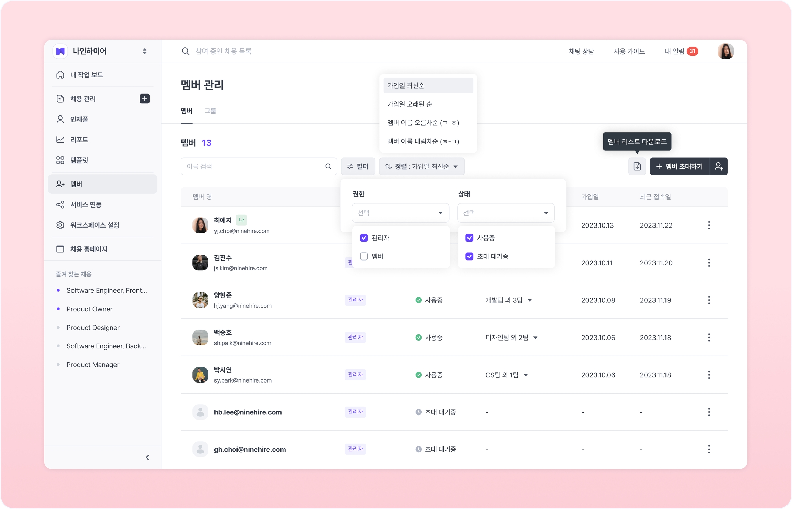Open the 리포트 chart icon in the sidebar
This screenshot has width=792, height=509.
[x=60, y=140]
